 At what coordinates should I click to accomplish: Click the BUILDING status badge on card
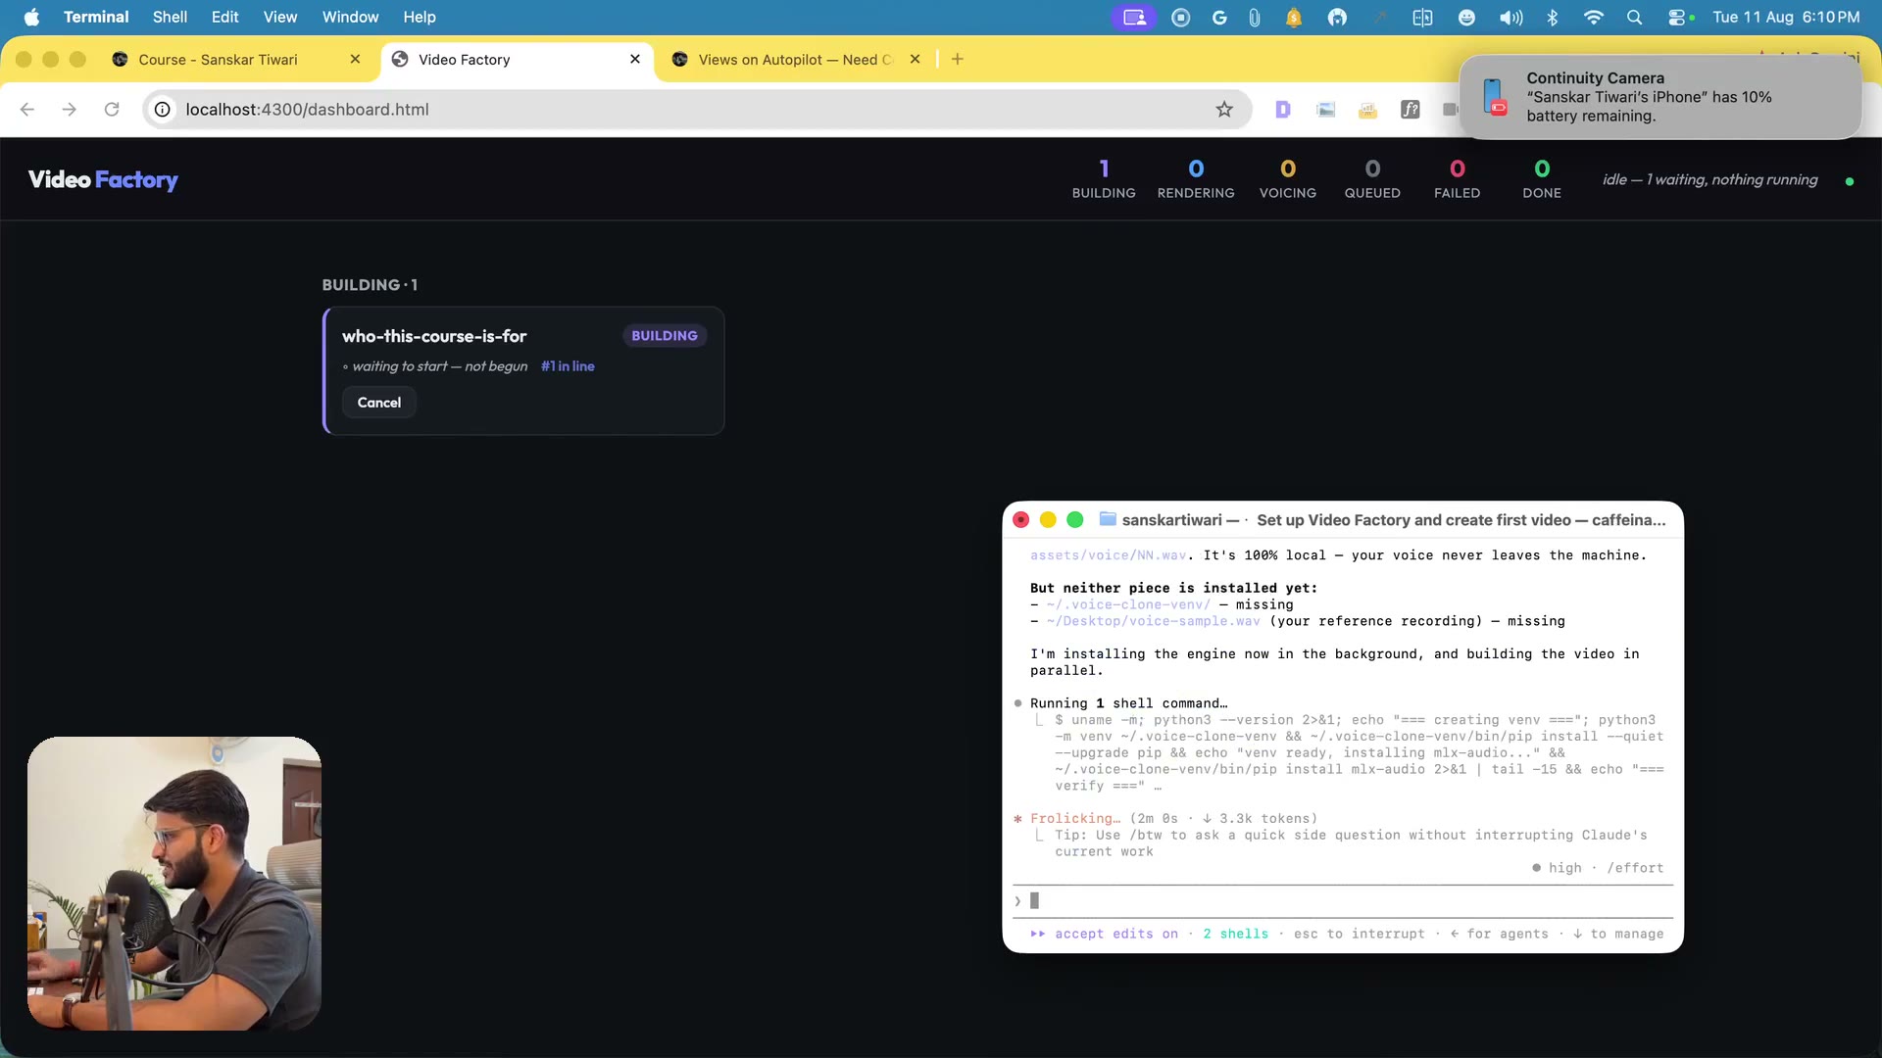[x=665, y=336]
